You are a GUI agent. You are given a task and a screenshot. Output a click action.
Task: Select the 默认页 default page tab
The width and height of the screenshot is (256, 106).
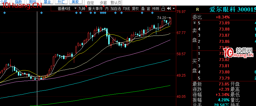click(116, 2)
